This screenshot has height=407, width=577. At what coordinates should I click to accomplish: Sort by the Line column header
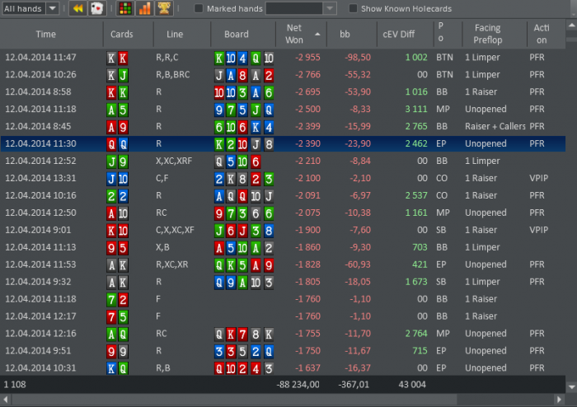[182, 35]
